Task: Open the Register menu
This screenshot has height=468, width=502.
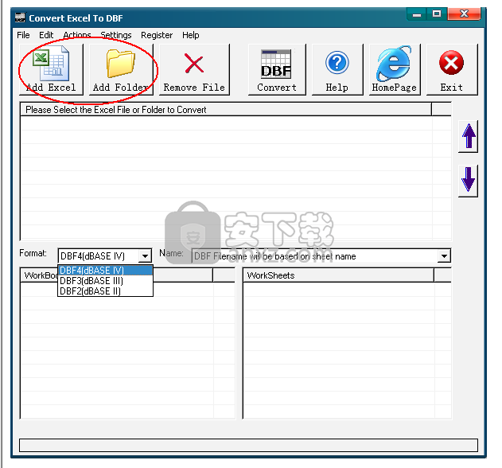Action: tap(157, 35)
